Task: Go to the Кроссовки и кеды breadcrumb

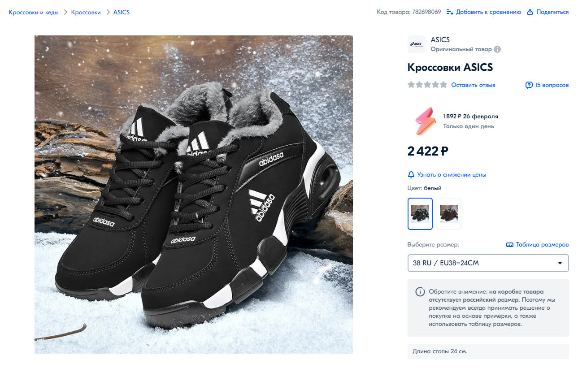Action: [34, 12]
